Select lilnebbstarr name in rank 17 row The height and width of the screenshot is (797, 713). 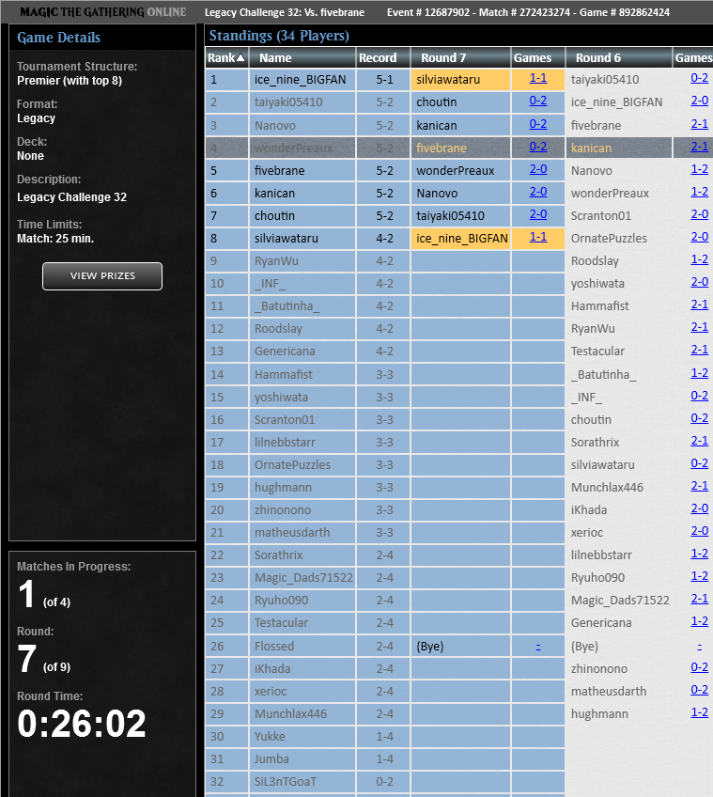pos(285,443)
